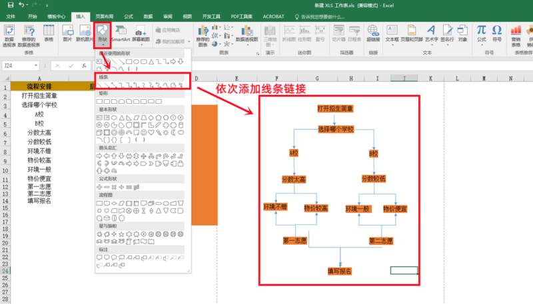Save the workbook from quick access toolbar
Screen dimensions: 533x304
pos(9,5)
